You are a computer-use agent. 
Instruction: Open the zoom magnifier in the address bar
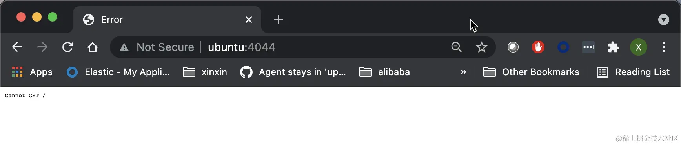[x=456, y=47]
